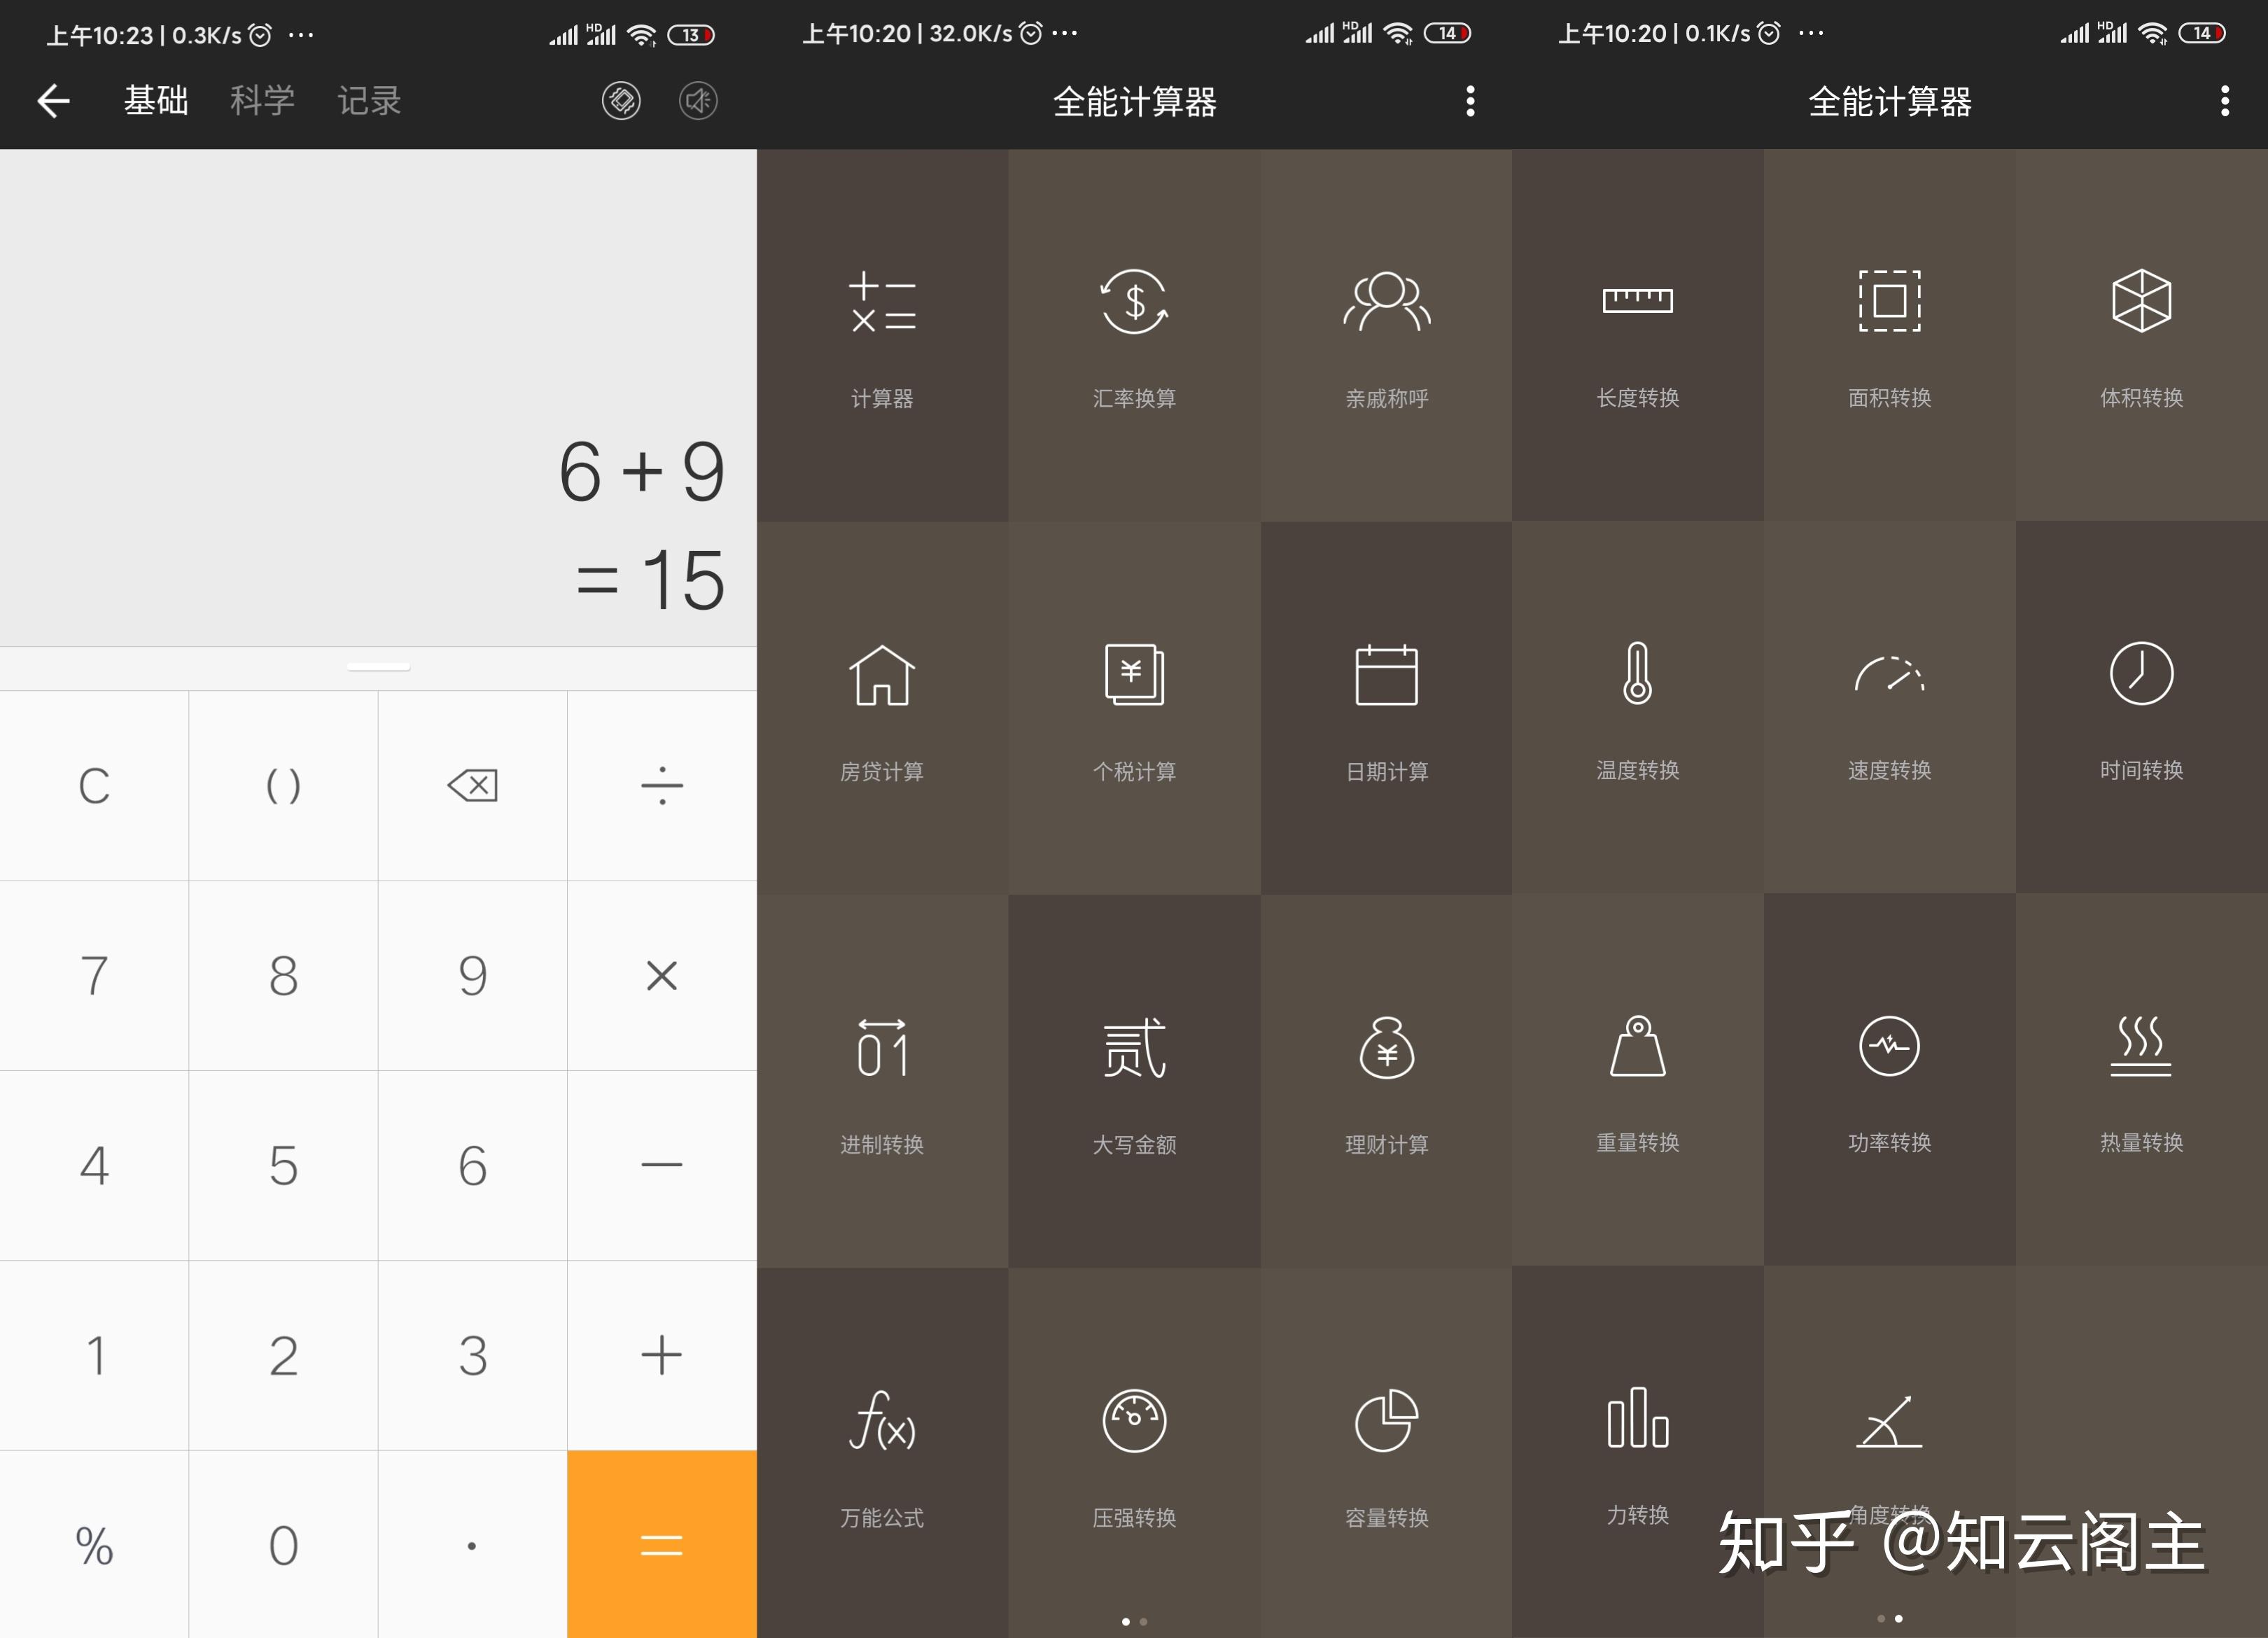The height and width of the screenshot is (1638, 2268).
Task: Tap digit 4 on keypad
Action: coord(94,1165)
